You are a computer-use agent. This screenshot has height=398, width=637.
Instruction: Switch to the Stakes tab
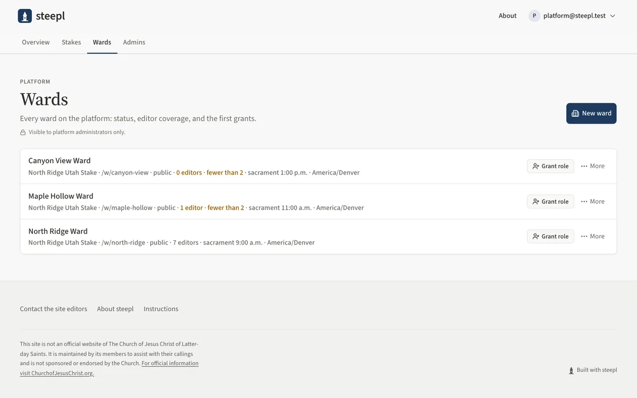pyautogui.click(x=71, y=42)
